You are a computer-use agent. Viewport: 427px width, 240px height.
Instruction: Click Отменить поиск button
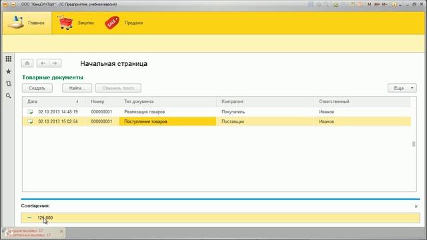[118, 88]
